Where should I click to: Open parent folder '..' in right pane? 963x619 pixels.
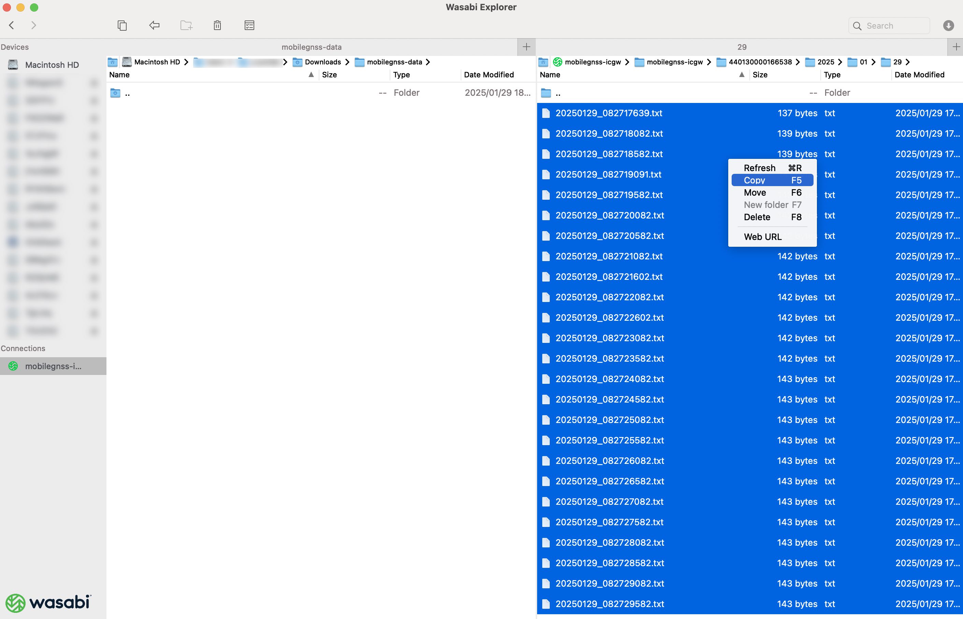point(750,93)
